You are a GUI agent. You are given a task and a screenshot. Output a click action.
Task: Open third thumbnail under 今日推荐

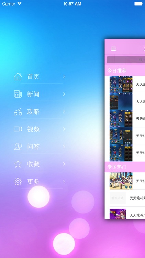(121, 118)
